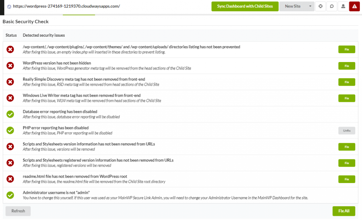Click red X status for readme.html file
The height and width of the screenshot is (220, 362).
click(10, 179)
